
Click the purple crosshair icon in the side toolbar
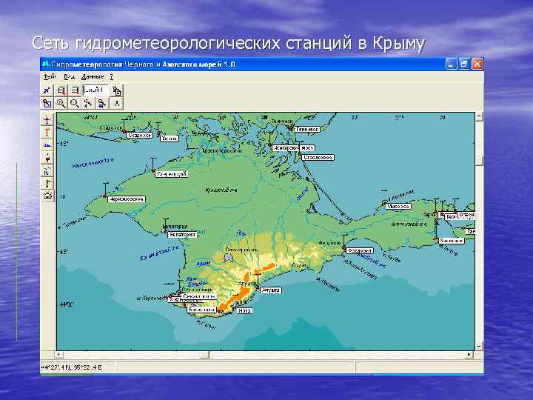pos(47,120)
